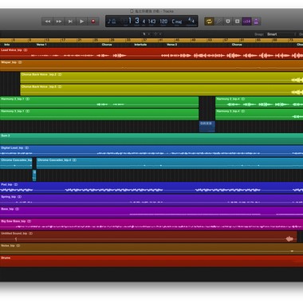Screen dimensions: 303x303
Task: Select the Chorus Back Voice_bip.5 region
Action: click(x=162, y=90)
